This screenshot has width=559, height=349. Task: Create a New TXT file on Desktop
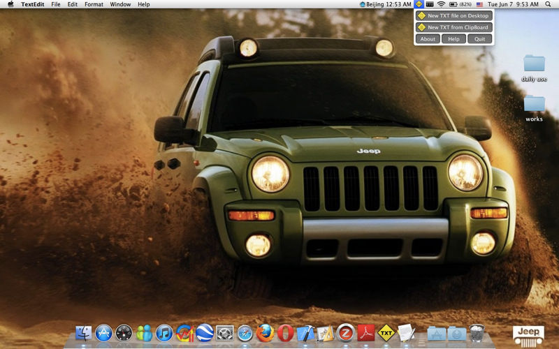coord(453,15)
